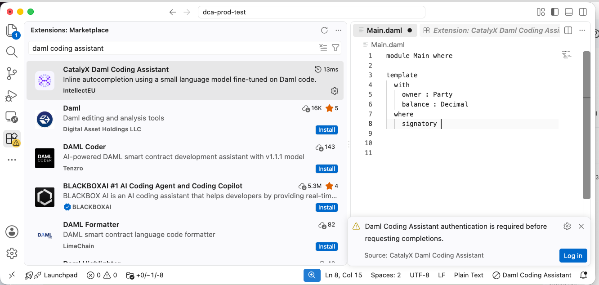Go forward with navigation arrow
Image resolution: width=599 pixels, height=285 pixels.
coord(187,12)
